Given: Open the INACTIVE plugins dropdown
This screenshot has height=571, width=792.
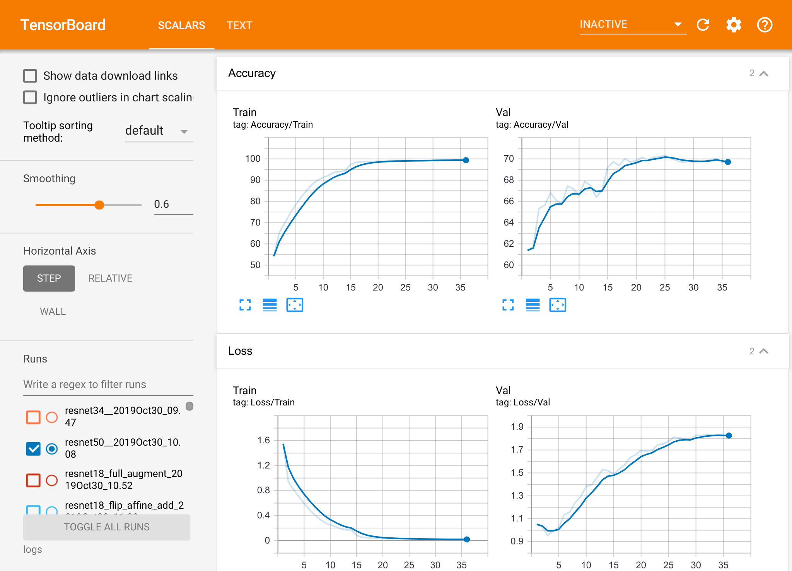Looking at the screenshot, I should [633, 24].
